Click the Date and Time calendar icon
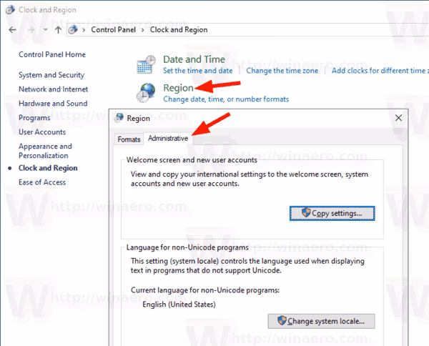 click(x=146, y=64)
